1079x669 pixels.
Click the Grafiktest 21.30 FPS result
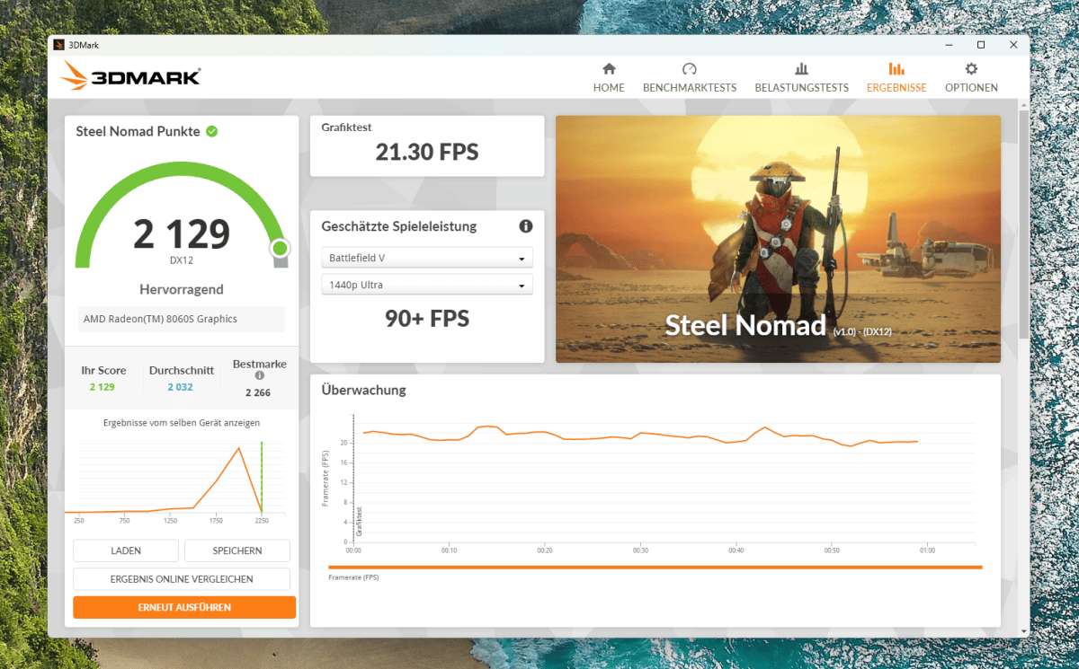tap(427, 153)
